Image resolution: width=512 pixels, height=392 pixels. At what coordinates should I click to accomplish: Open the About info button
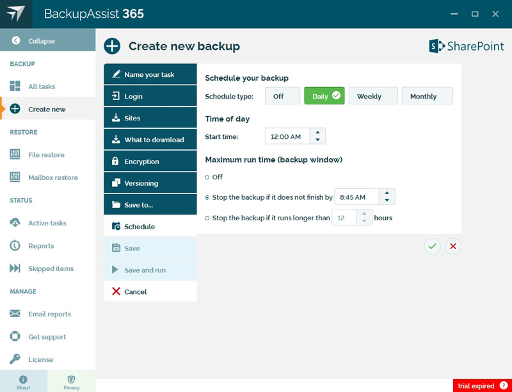24,381
